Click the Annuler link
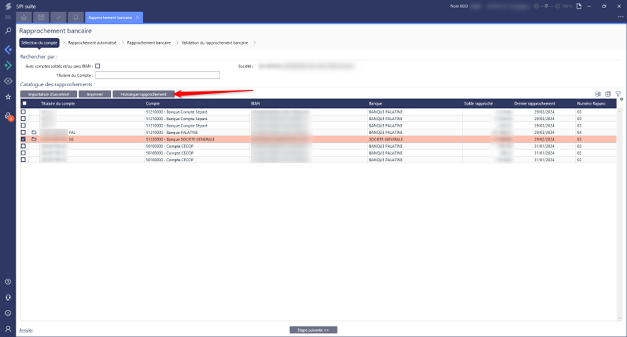The width and height of the screenshot is (627, 337). (26, 330)
